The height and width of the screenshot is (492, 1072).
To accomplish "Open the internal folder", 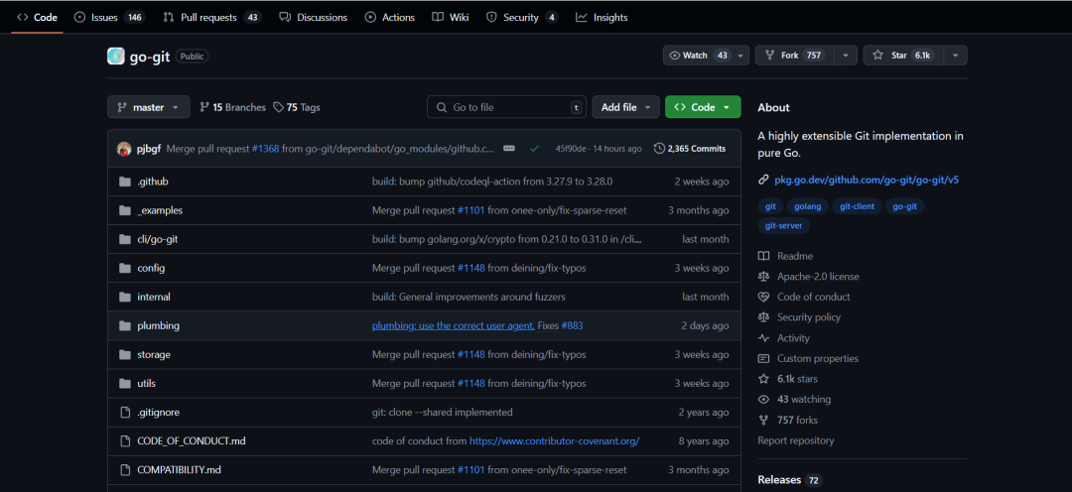I will click(154, 297).
